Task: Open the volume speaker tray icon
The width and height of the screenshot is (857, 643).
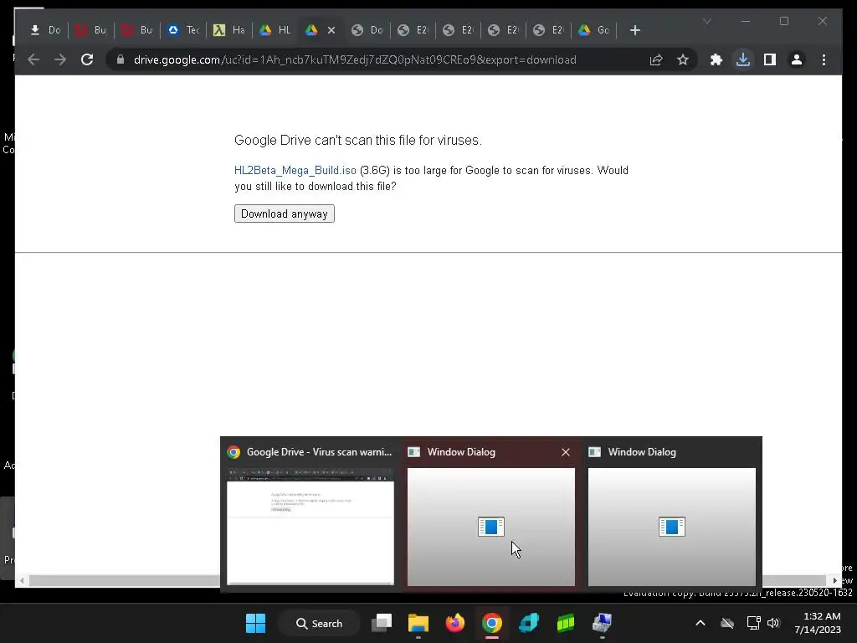Action: [773, 623]
